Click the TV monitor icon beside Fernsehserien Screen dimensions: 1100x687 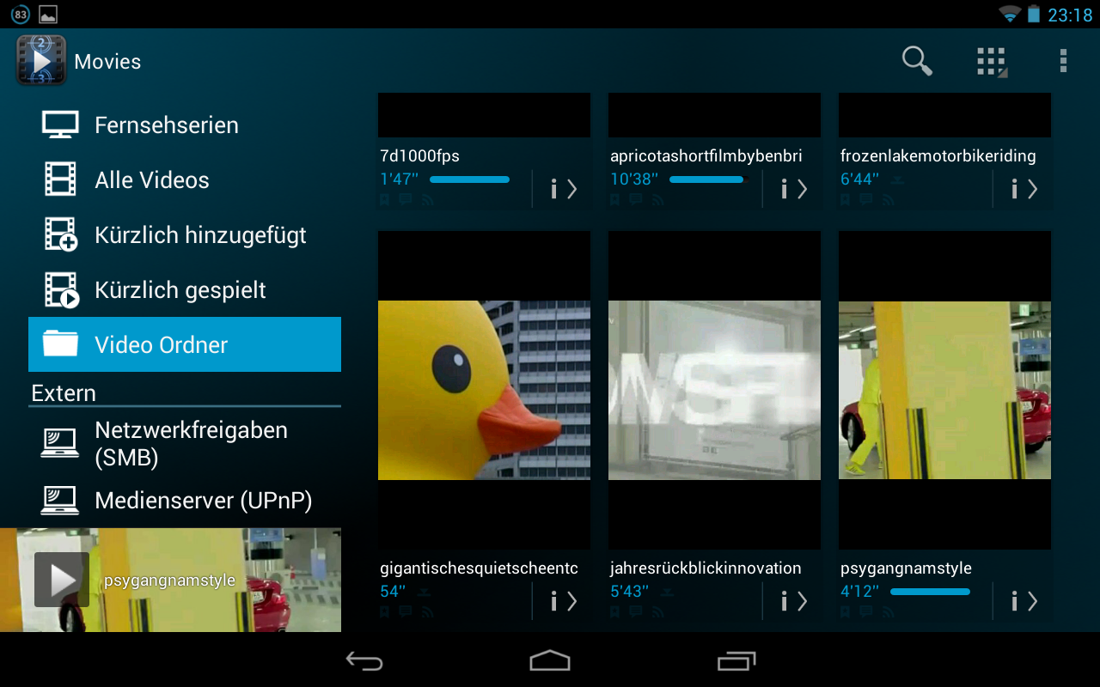[x=61, y=125]
